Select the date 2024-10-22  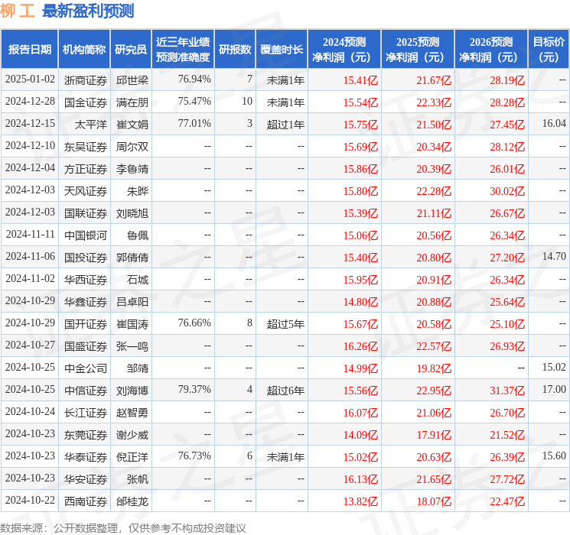(x=30, y=500)
